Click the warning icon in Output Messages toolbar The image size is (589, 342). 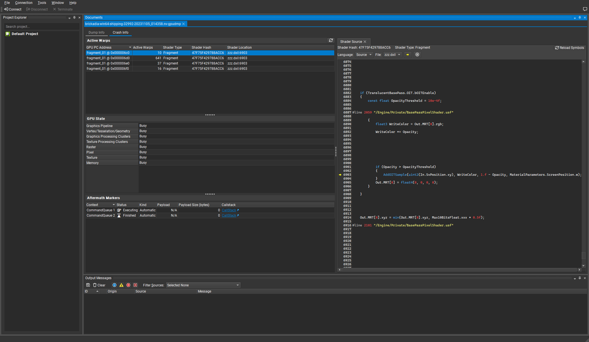(x=121, y=285)
